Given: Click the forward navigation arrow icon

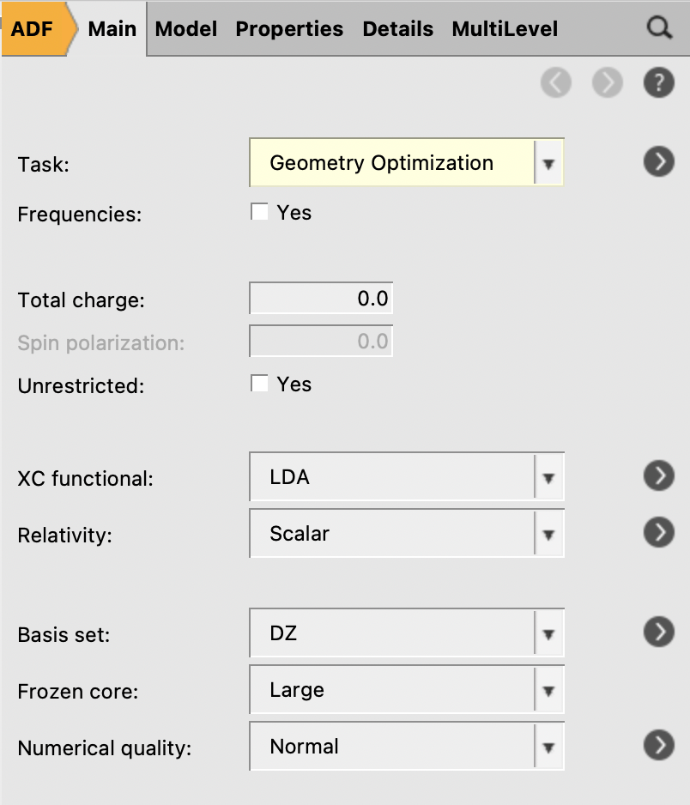Looking at the screenshot, I should pyautogui.click(x=607, y=82).
